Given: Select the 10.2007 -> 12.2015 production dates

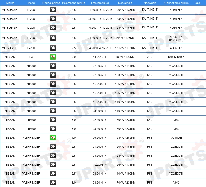Looking at the screenshot, I should [100, 28].
